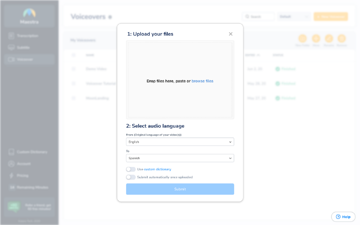Open the Account sidebar icon
The image size is (360, 225).
(x=11, y=164)
